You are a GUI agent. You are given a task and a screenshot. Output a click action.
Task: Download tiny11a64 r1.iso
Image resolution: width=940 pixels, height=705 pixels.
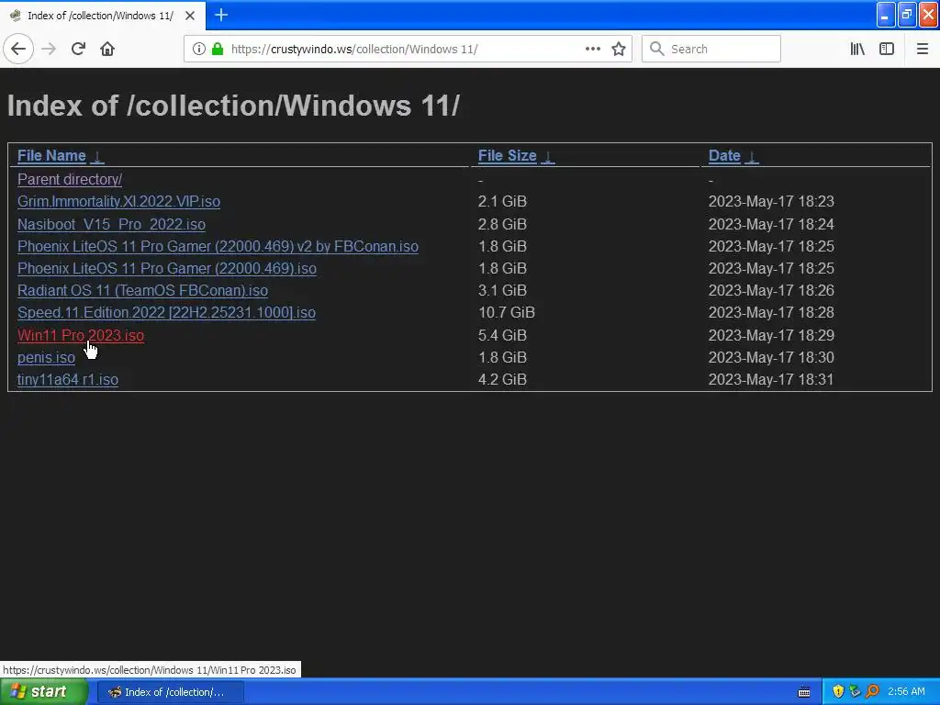click(x=68, y=379)
